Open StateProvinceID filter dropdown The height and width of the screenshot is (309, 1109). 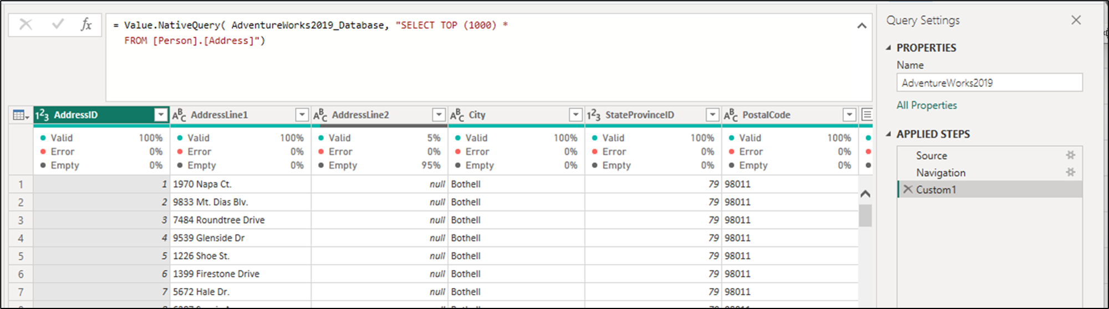(x=713, y=115)
